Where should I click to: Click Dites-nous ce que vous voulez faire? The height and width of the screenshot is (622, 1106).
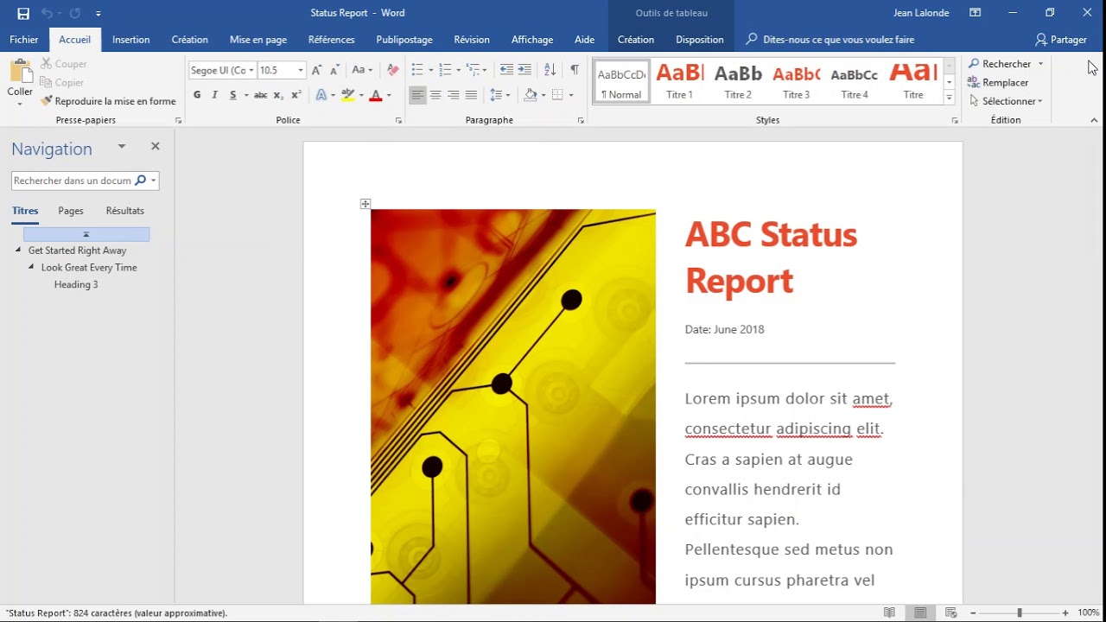[829, 40]
